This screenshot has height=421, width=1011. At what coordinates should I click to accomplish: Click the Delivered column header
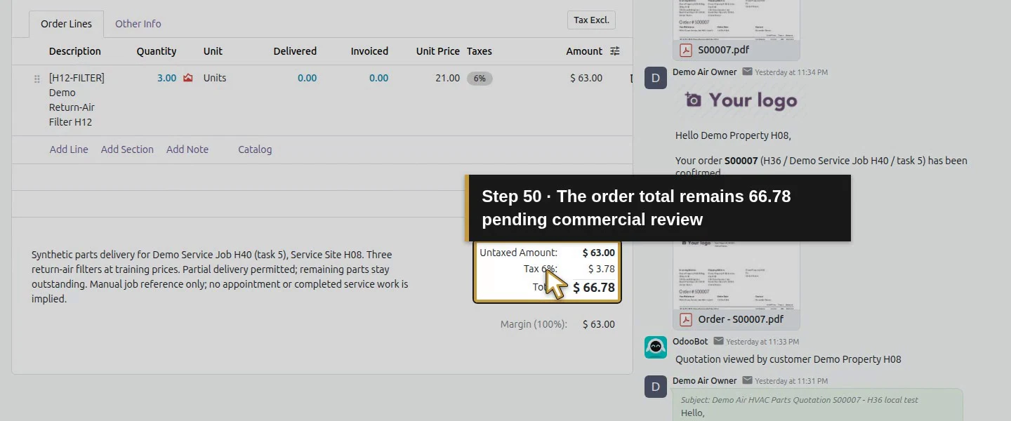click(x=295, y=51)
